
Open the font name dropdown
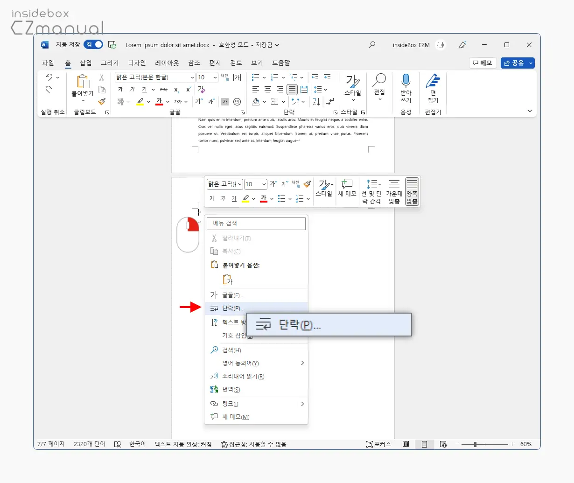point(191,77)
